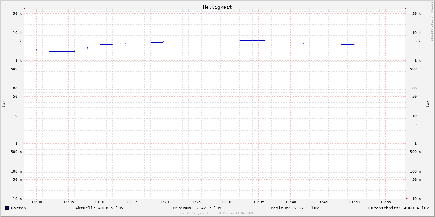Click the Erstellungszeit timestamp footer
435x217 pixels.
[217, 213]
